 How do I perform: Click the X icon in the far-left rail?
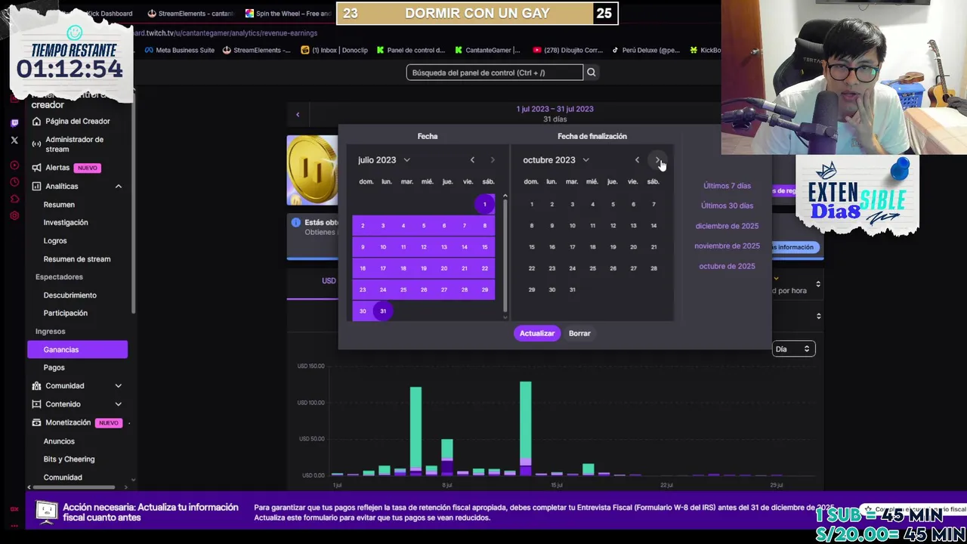click(x=14, y=141)
